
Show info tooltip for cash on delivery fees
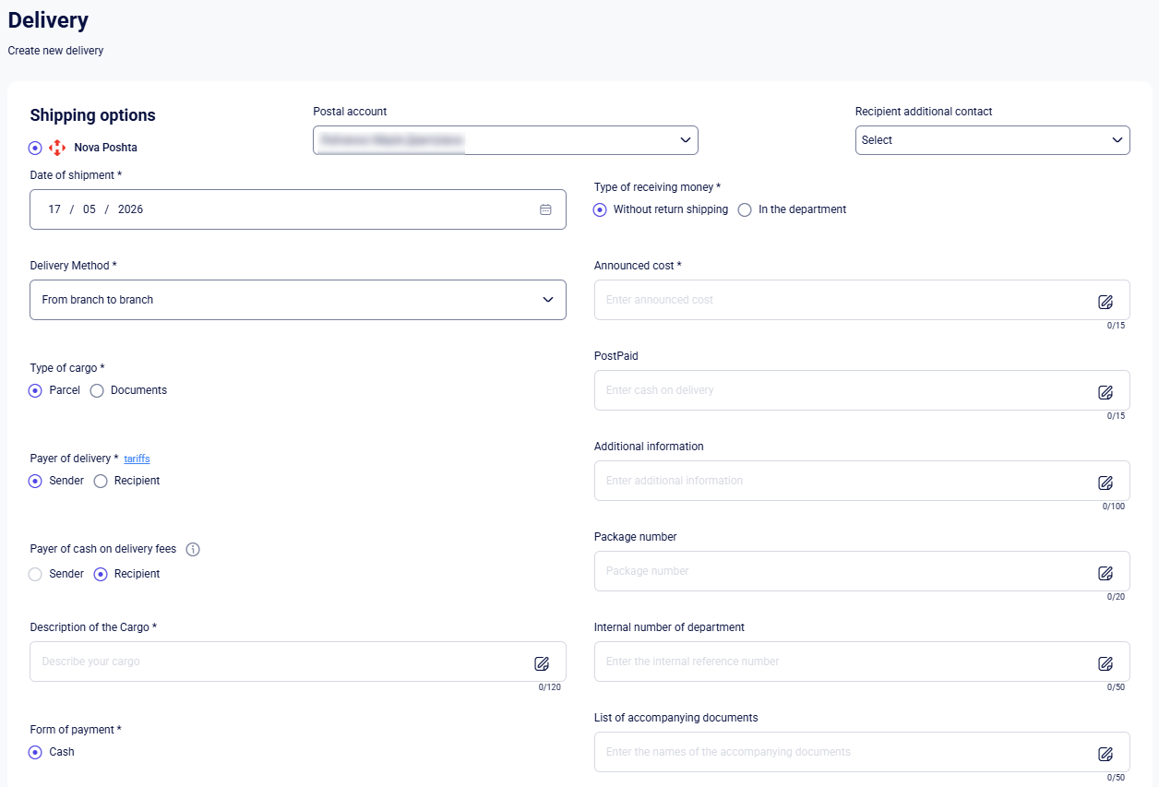coord(193,549)
